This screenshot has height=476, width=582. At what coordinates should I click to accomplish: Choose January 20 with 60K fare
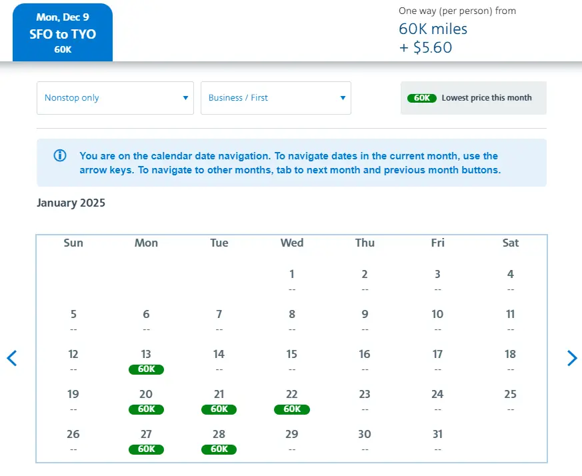[x=146, y=401]
